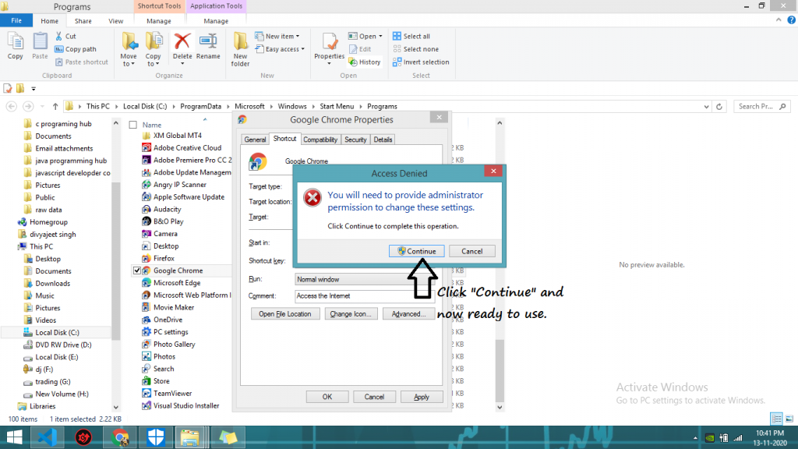This screenshot has width=798, height=449.
Task: Click the file list vertical scrollbar thumb
Action: point(500,370)
